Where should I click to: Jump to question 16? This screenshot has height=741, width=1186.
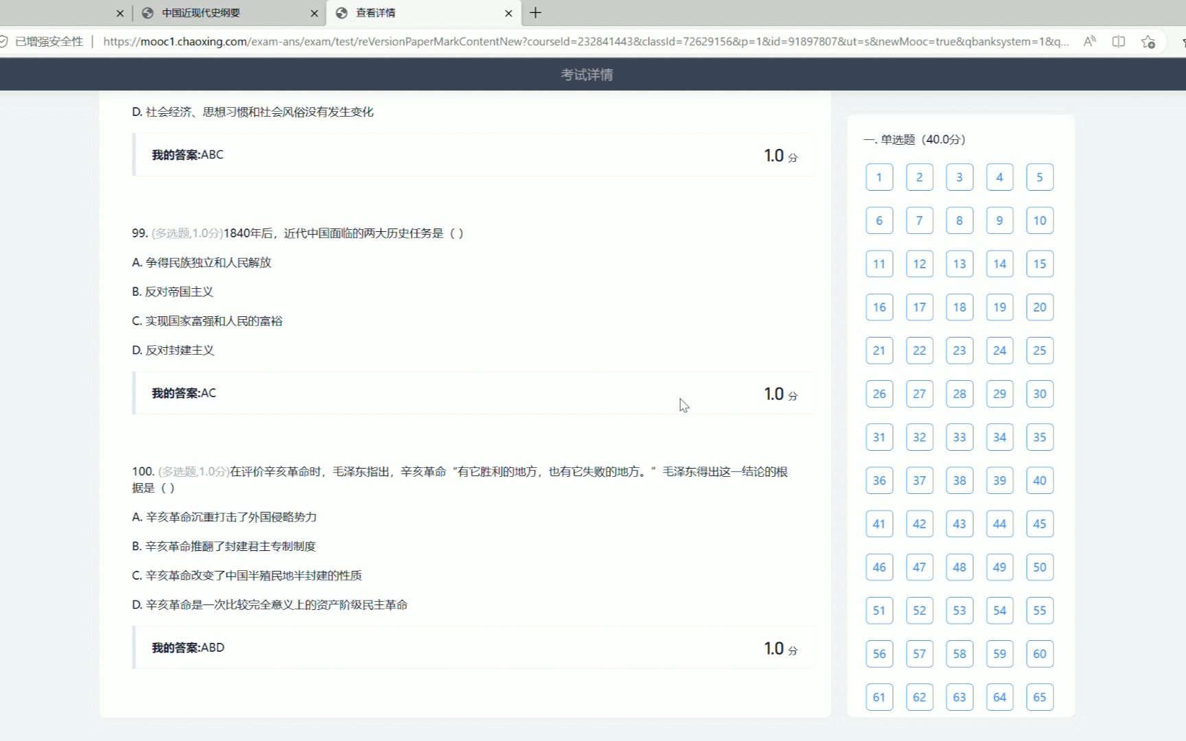[879, 307]
